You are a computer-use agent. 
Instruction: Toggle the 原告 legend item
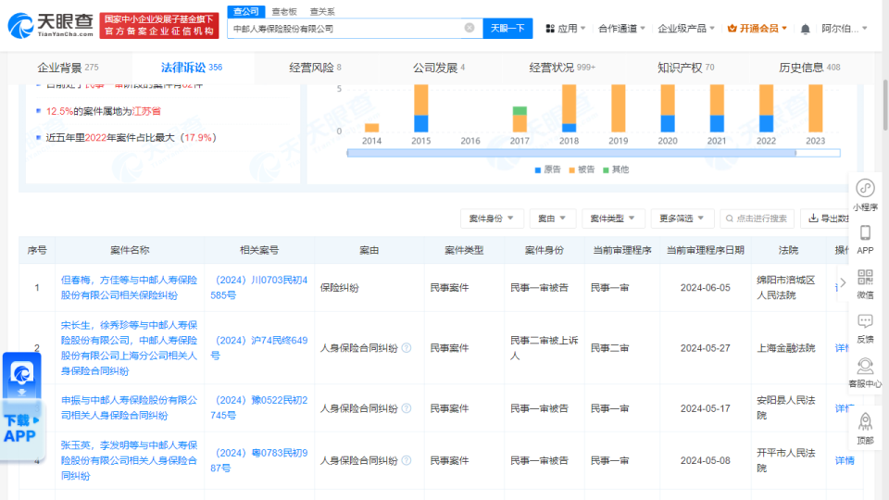click(x=547, y=169)
